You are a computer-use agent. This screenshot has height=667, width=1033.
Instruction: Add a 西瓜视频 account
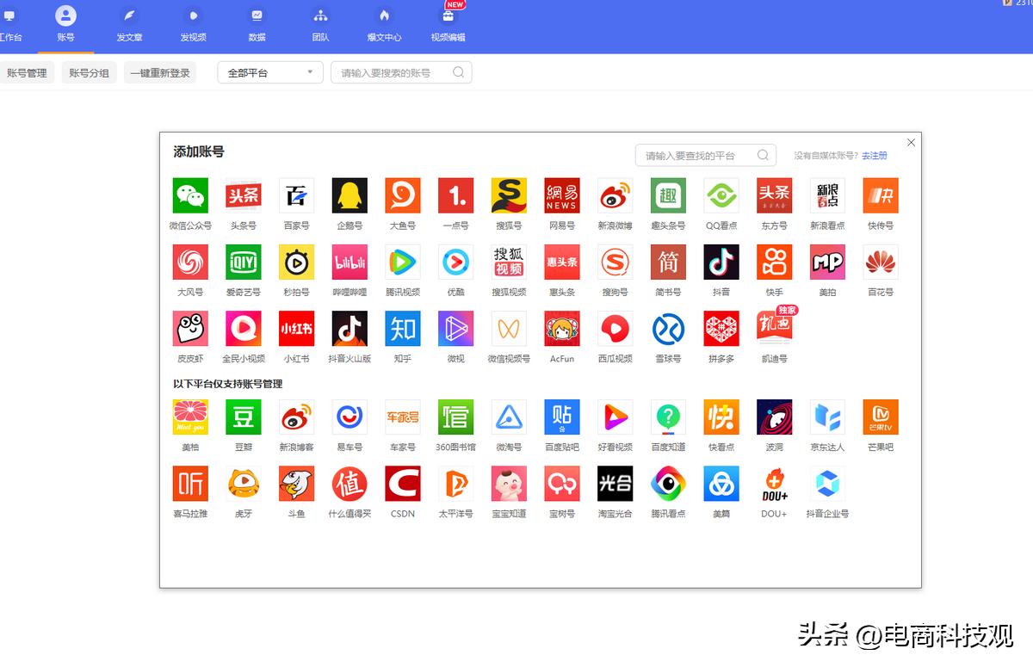click(615, 328)
